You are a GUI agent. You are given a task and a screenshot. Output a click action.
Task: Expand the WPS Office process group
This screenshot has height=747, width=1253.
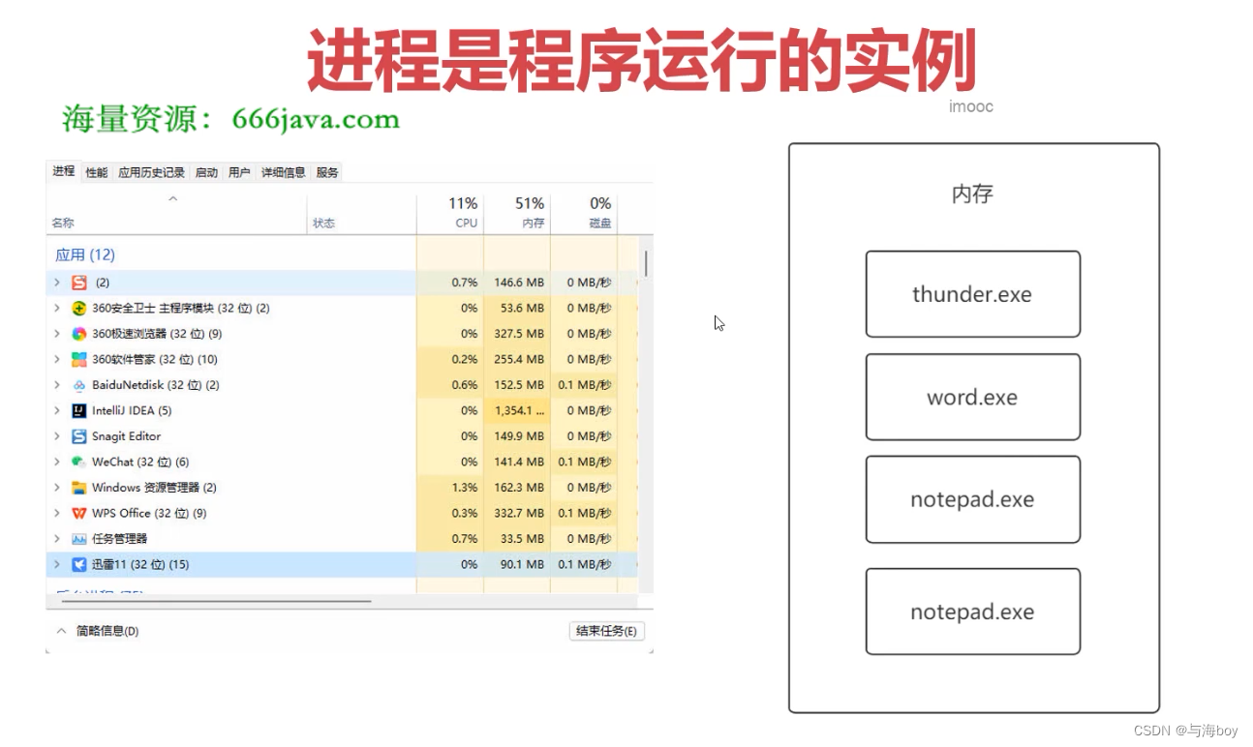(x=57, y=514)
